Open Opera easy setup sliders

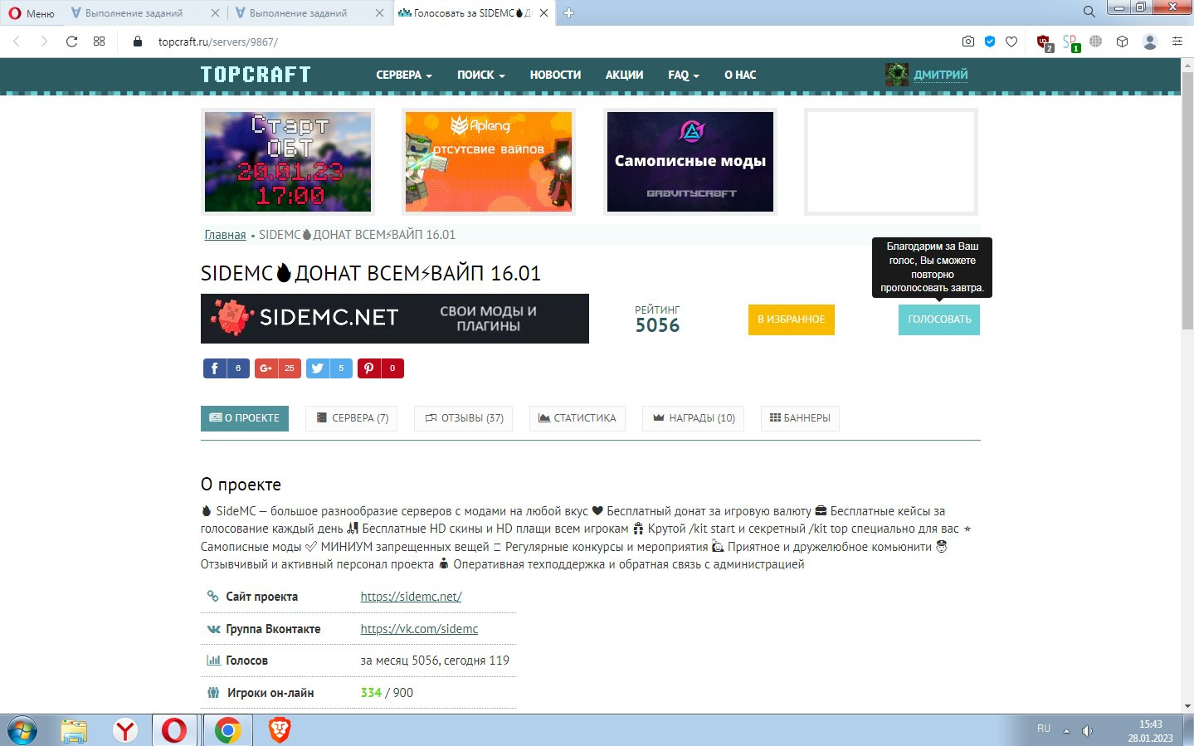tap(1177, 41)
